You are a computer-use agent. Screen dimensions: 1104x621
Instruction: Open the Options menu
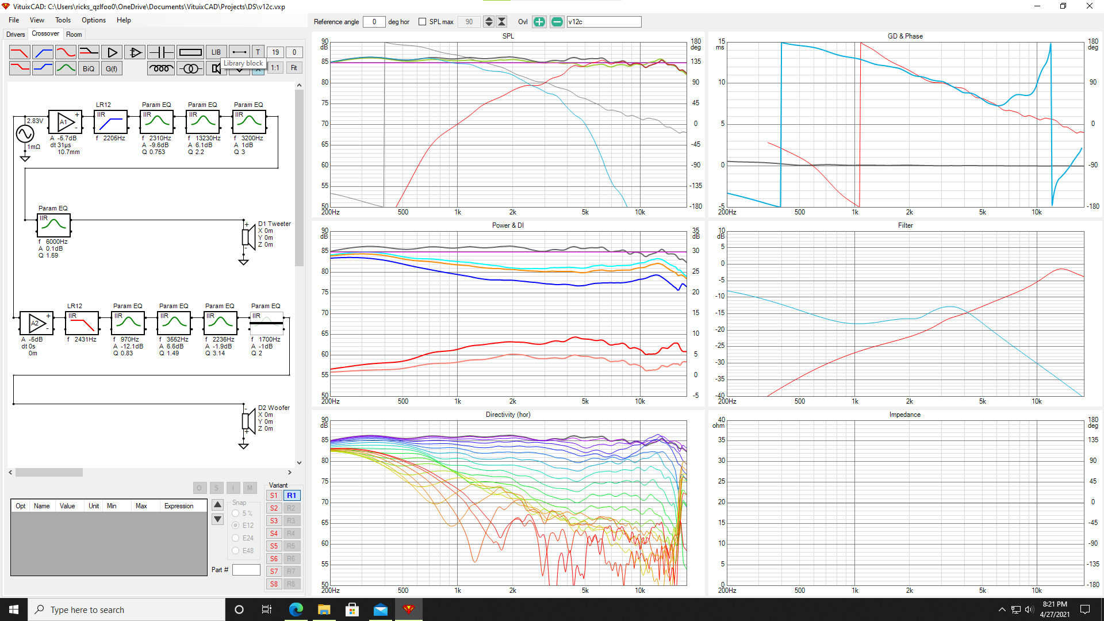[x=94, y=20]
